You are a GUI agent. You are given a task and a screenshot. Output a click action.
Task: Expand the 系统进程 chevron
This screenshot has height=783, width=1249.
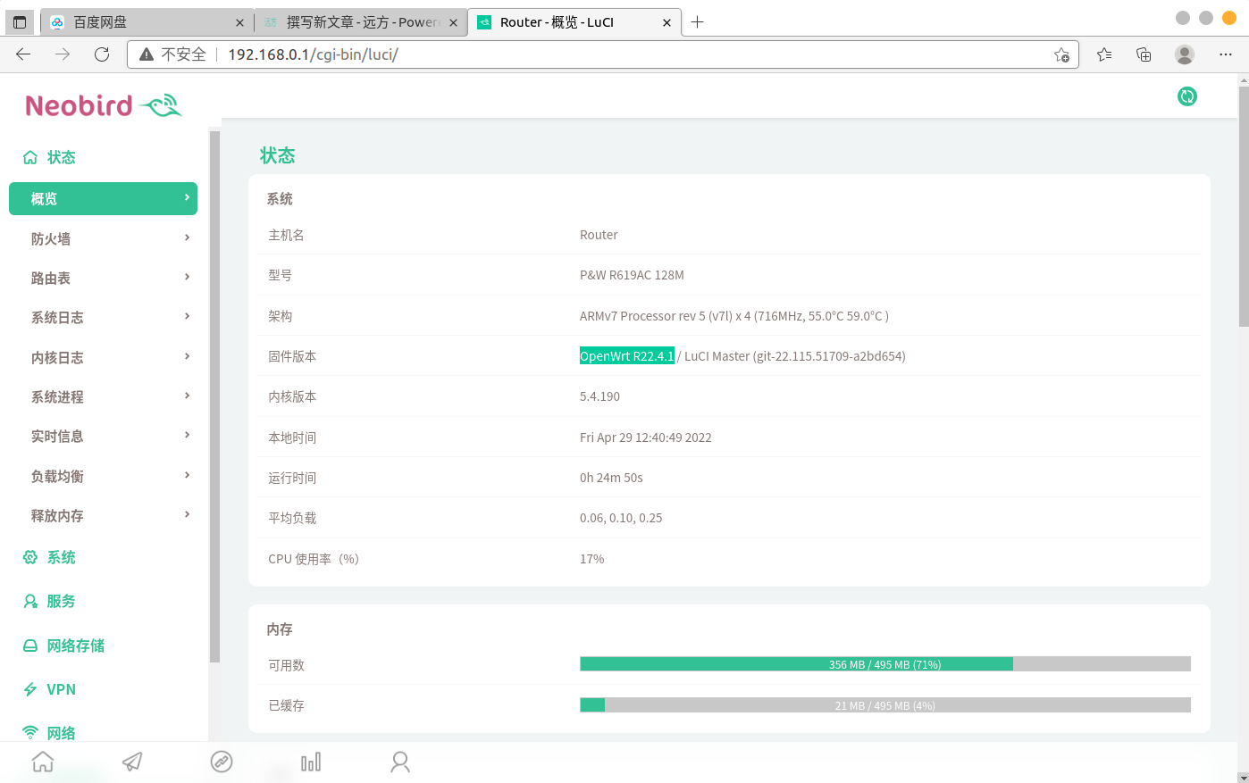(x=187, y=396)
